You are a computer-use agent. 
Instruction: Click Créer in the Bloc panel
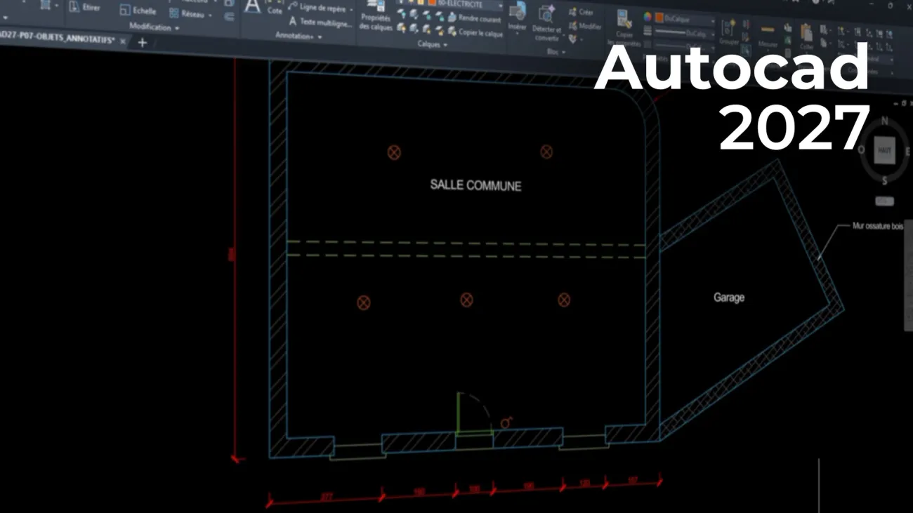coord(581,13)
